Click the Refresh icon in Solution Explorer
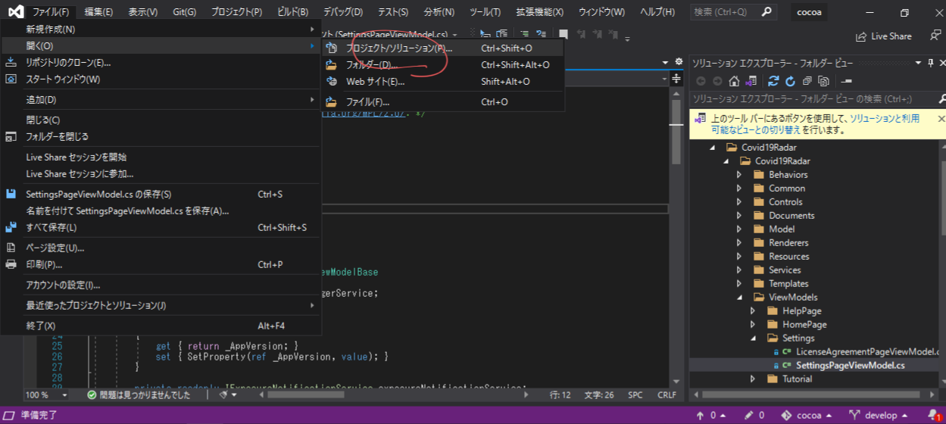This screenshot has width=946, height=424. [x=790, y=81]
